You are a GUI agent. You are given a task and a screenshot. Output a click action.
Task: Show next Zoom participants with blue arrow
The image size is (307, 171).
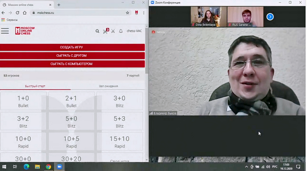[270, 17]
